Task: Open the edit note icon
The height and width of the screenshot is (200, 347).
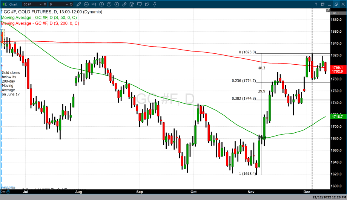Action: 132,4
